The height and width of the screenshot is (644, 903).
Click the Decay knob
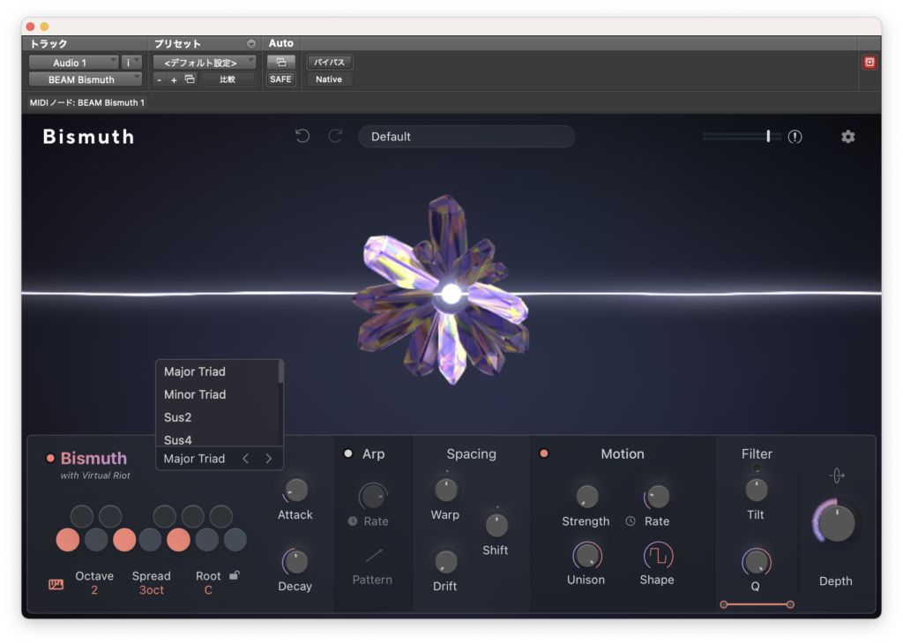[x=296, y=562]
